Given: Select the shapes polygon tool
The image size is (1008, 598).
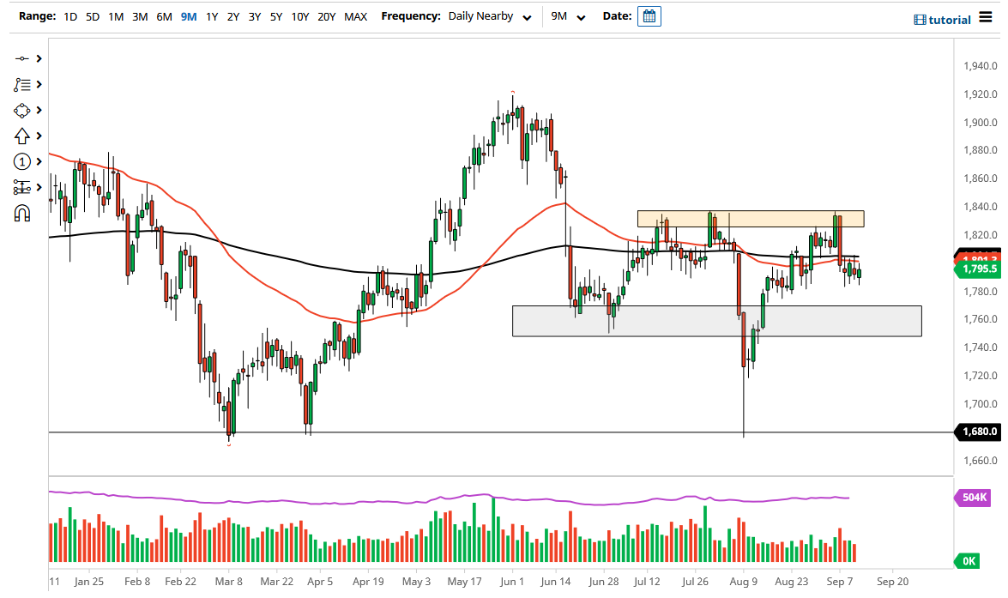Looking at the screenshot, I should click(x=21, y=111).
